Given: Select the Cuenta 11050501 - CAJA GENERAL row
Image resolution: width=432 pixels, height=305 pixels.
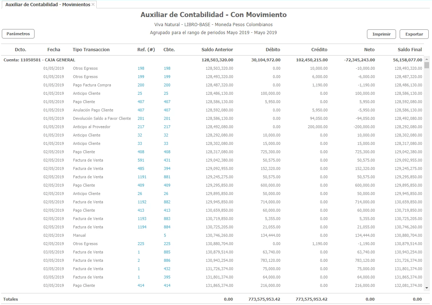Looking at the screenshot, I should point(39,60).
